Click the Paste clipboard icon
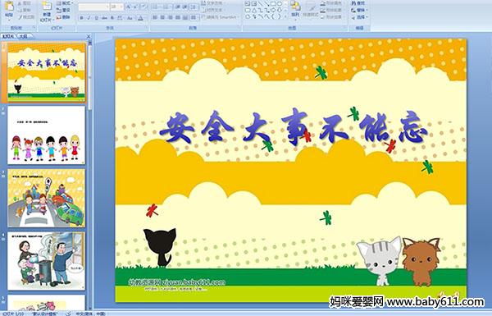This screenshot has width=492, height=316. pyautogui.click(x=9, y=7)
